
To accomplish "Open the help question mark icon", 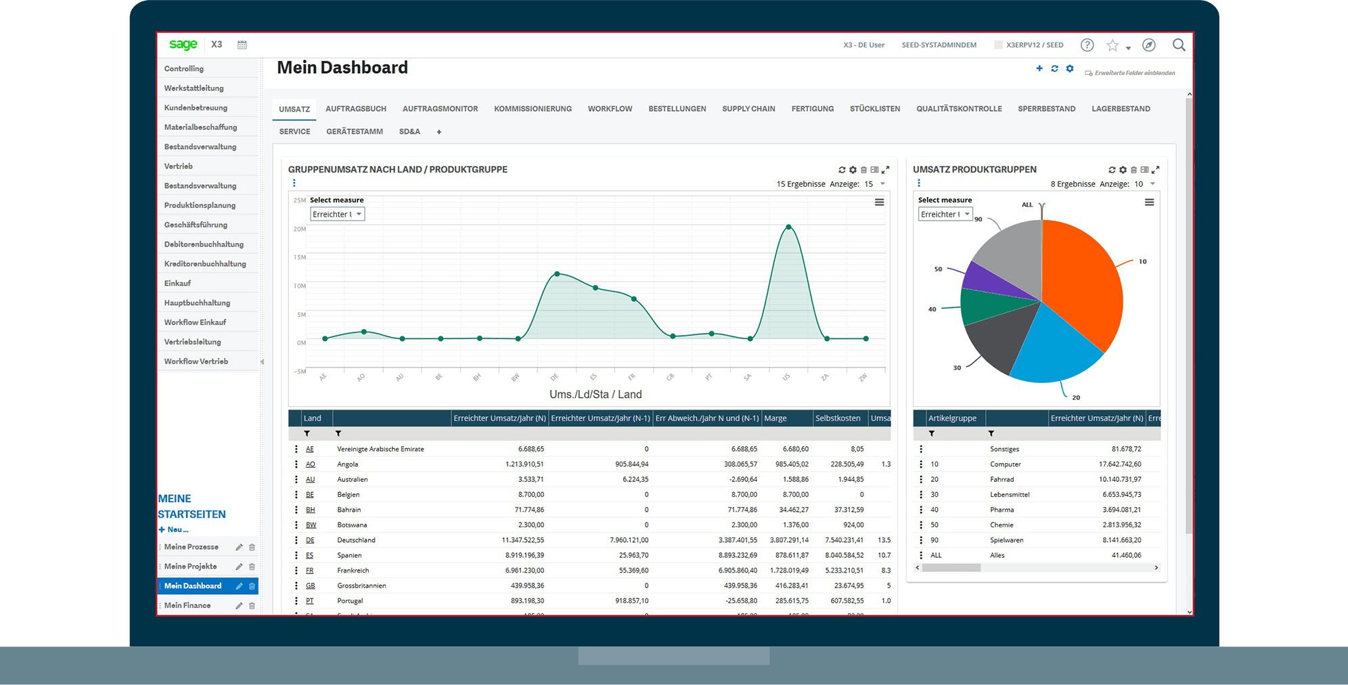I will 1087,45.
